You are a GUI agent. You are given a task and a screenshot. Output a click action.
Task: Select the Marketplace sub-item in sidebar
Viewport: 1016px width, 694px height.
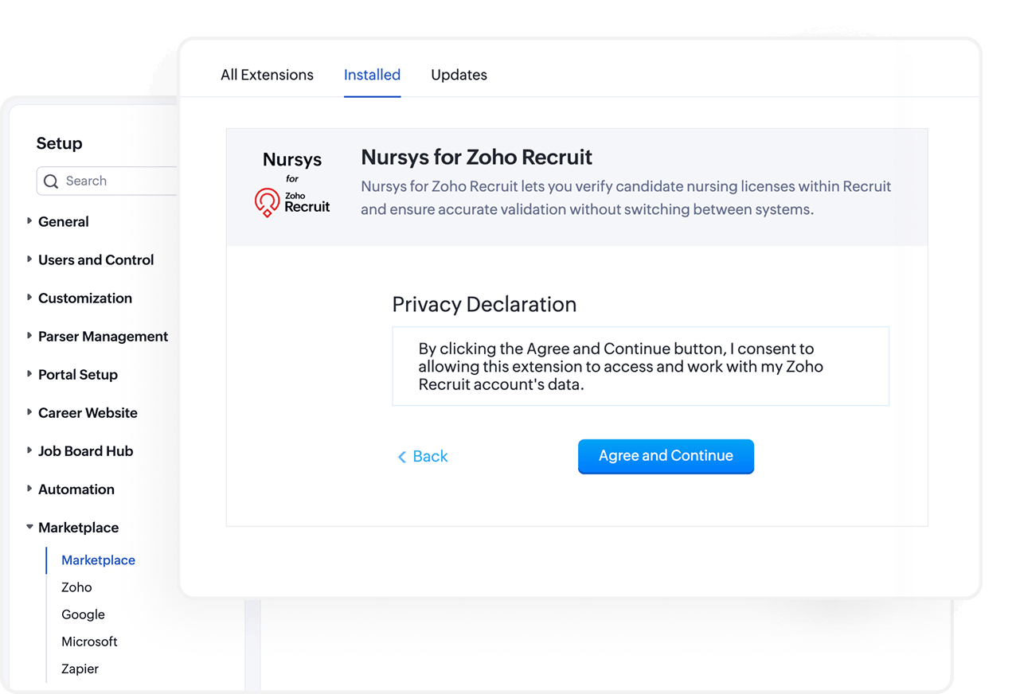pos(98,560)
